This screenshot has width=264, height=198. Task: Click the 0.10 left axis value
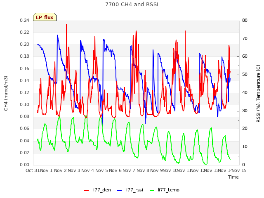[x=24, y=104]
